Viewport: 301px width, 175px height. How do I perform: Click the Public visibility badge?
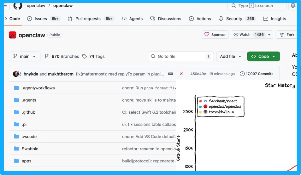[x=55, y=35]
